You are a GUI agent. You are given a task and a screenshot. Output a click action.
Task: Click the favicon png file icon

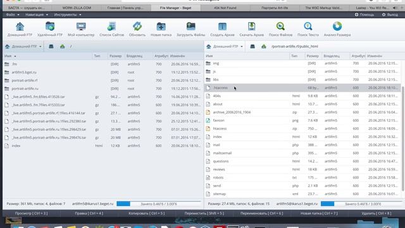(x=208, y=120)
